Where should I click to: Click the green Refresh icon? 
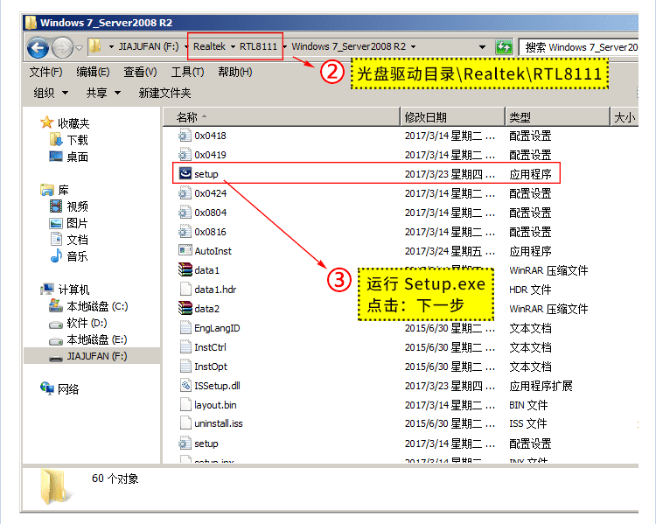point(504,47)
